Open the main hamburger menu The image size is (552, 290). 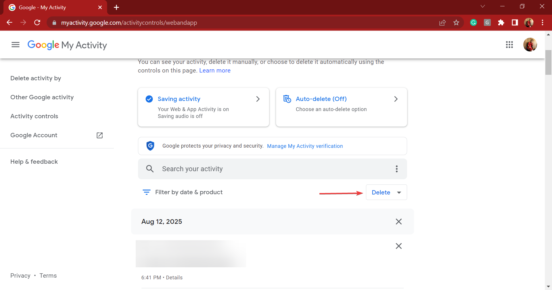16,45
